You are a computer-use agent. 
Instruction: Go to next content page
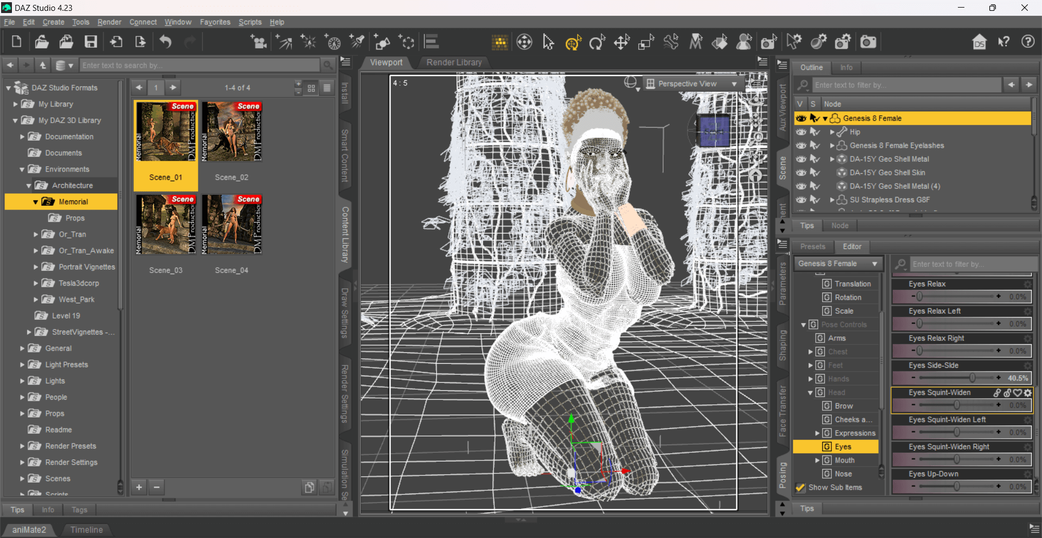(x=173, y=87)
